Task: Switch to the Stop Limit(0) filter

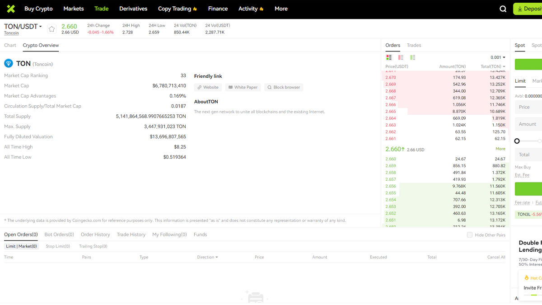Action: [x=58, y=246]
